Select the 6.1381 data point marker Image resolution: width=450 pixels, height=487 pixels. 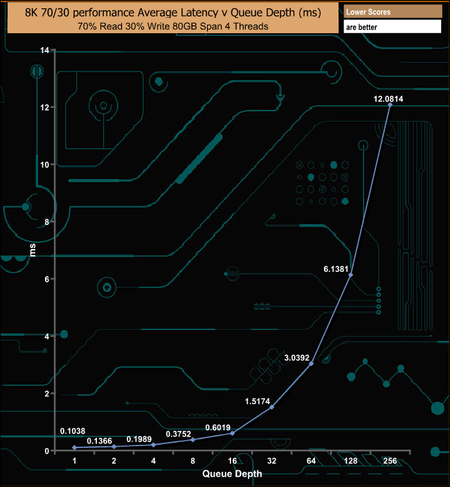point(350,275)
